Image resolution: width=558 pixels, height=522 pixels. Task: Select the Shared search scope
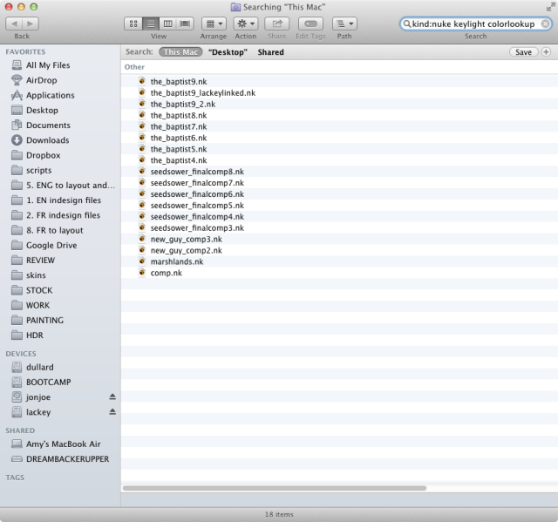point(271,52)
